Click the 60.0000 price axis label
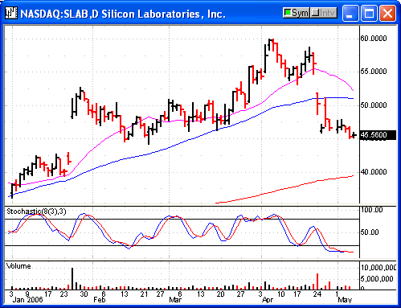 pyautogui.click(x=374, y=39)
